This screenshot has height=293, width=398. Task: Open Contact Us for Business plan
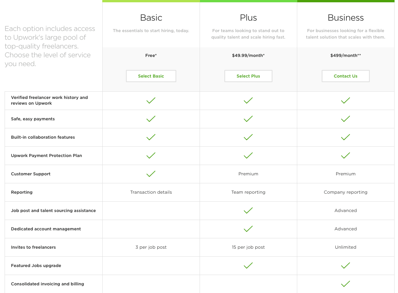(345, 76)
